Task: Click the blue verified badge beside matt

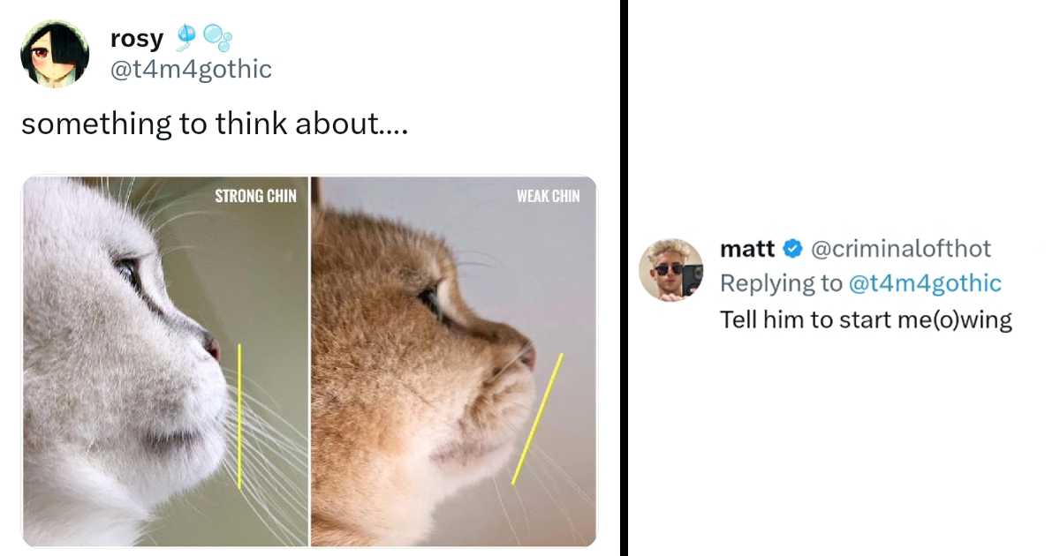Action: pos(793,250)
